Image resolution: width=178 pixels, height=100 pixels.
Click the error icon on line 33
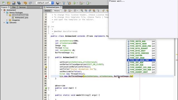tap(46, 76)
